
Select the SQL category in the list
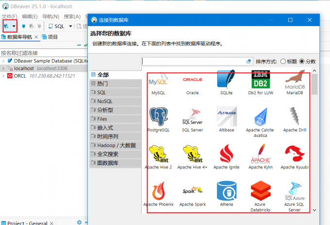pos(115,92)
